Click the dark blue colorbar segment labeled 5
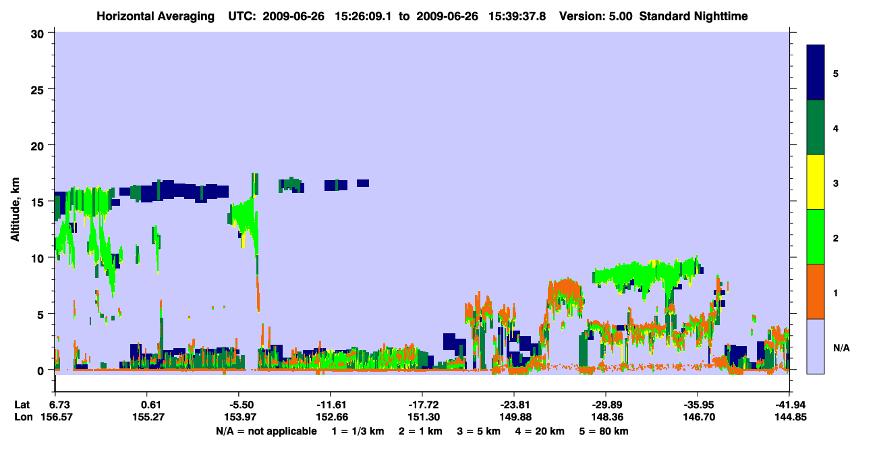Screen dimensions: 877x450 click(x=816, y=73)
